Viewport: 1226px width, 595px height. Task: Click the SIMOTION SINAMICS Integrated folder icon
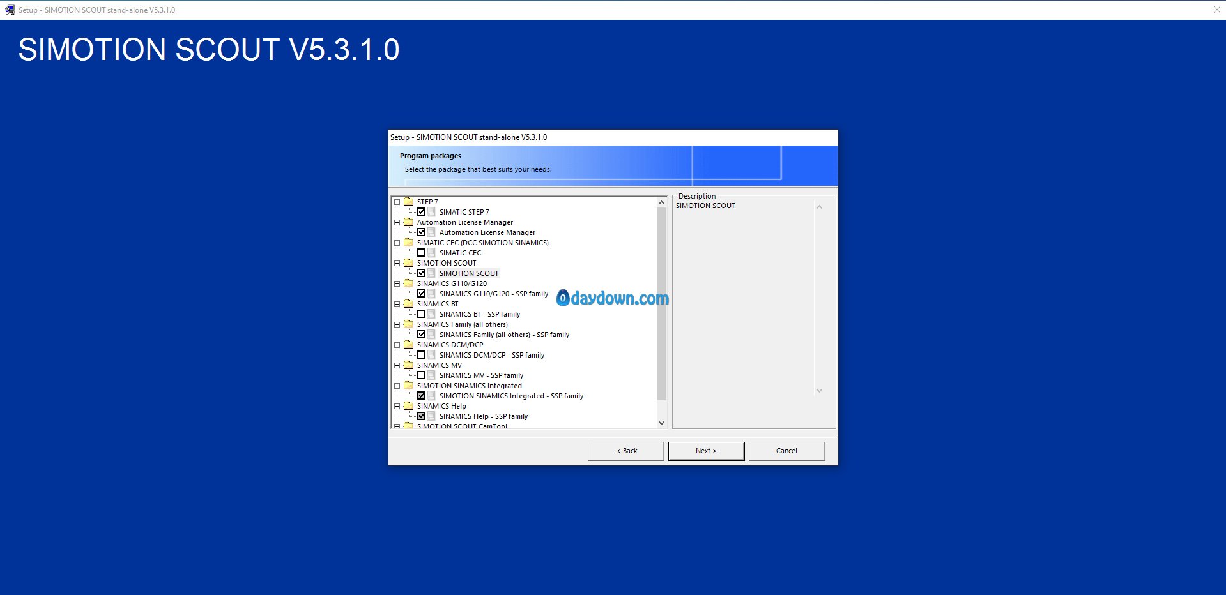tap(409, 386)
